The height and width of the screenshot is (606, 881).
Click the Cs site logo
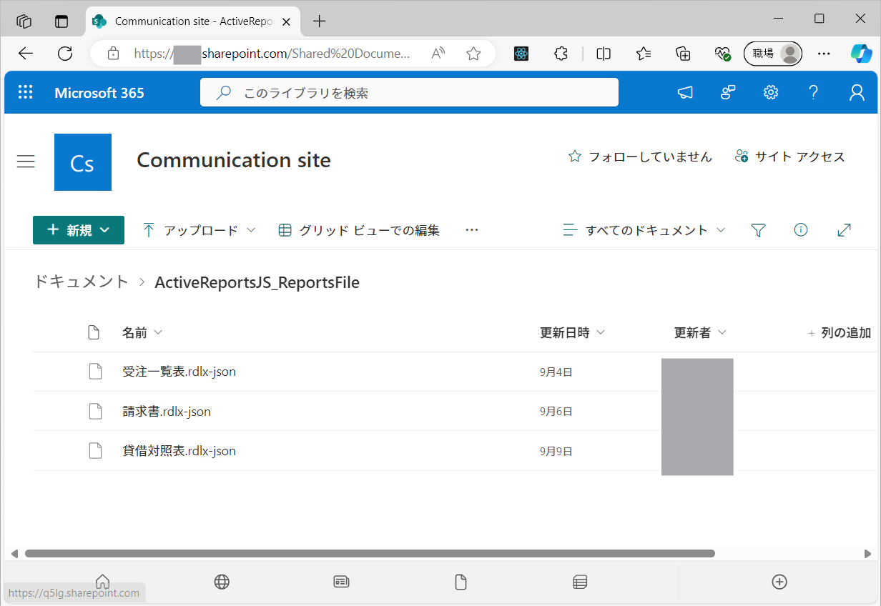83,162
